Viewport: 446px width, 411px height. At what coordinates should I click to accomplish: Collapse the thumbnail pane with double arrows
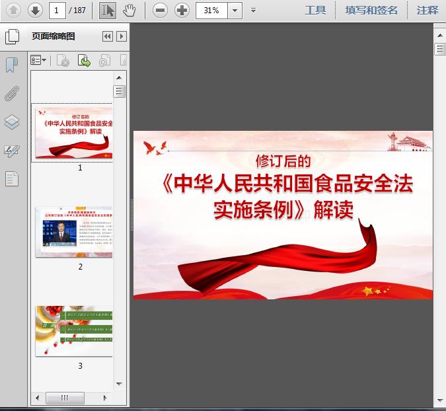click(x=108, y=36)
